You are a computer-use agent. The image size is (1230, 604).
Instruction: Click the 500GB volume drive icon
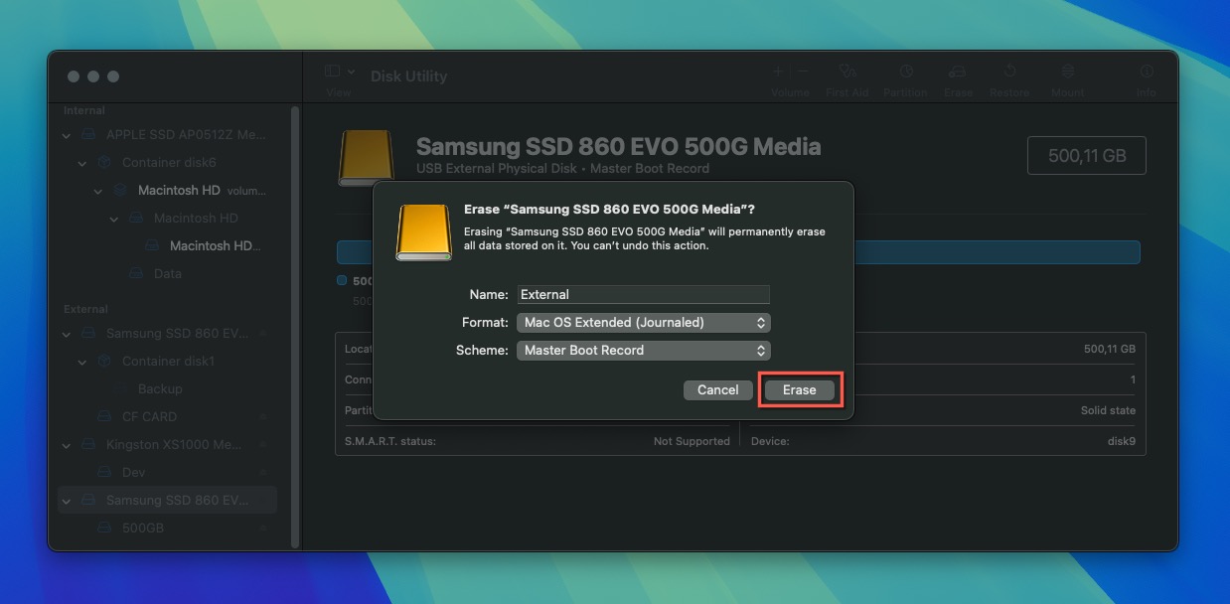(x=104, y=528)
